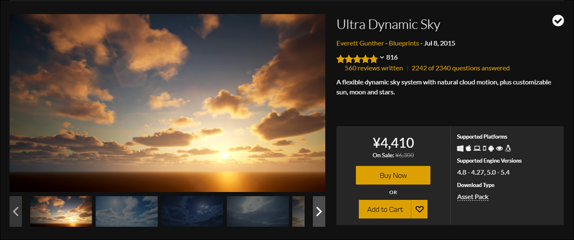
Task: Expand the star rating breakdown chevron
Action: pyautogui.click(x=382, y=58)
